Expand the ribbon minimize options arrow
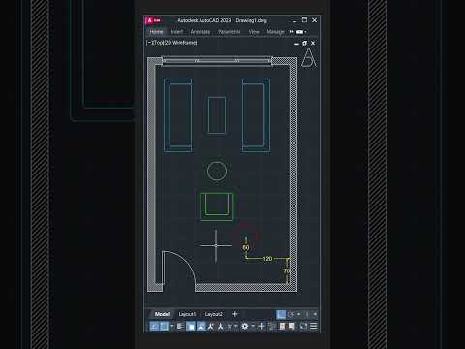The image size is (465, 349). [305, 32]
